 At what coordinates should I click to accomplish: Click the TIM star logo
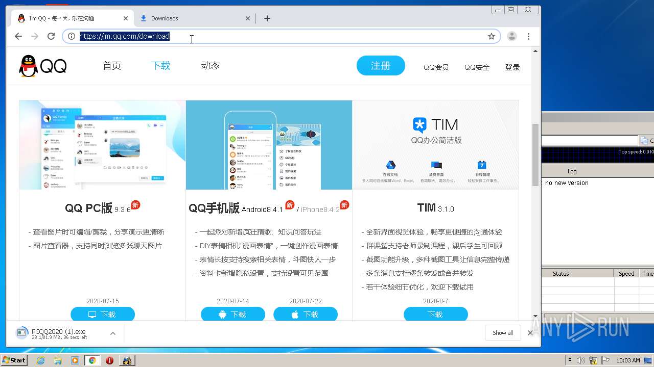coord(419,125)
